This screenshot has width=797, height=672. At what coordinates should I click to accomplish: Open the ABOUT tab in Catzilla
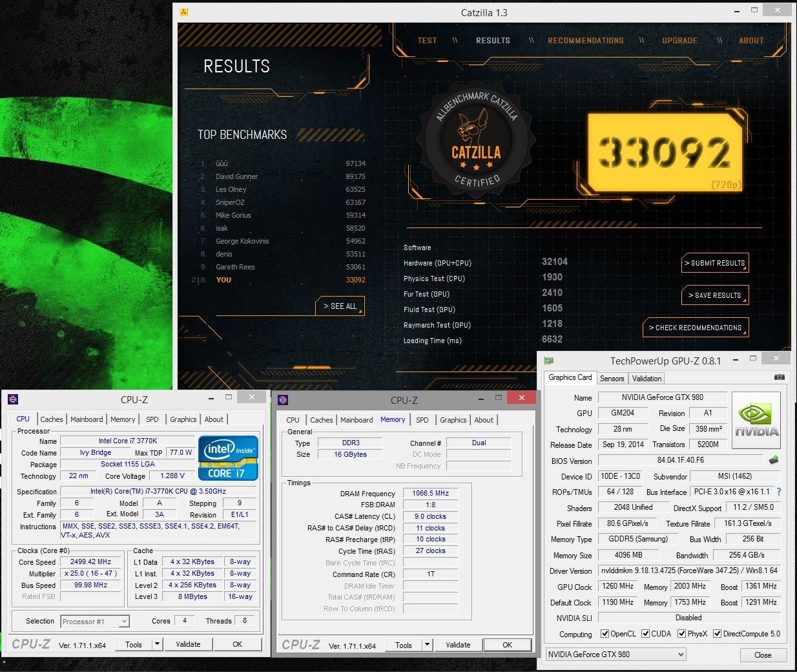click(x=751, y=40)
